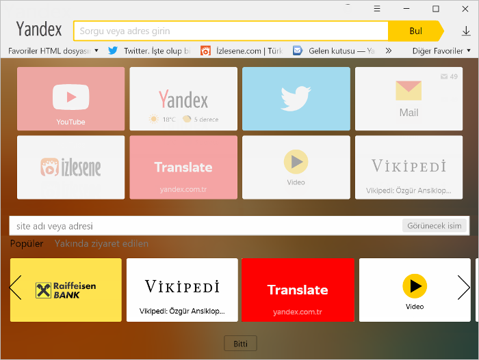Expand the Diğer Favoriler dropdown
The image size is (479, 360).
[x=441, y=51]
